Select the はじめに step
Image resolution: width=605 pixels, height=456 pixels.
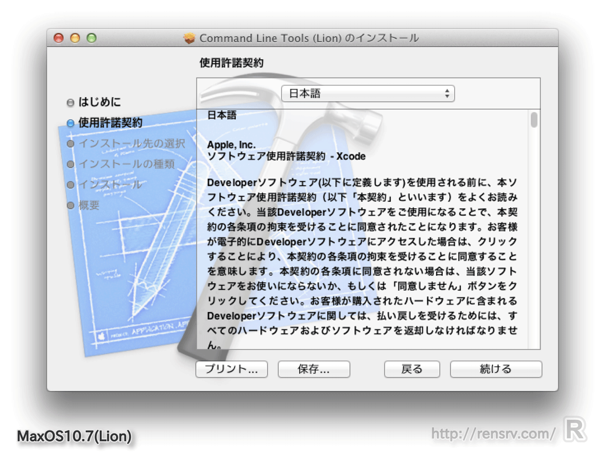point(100,103)
